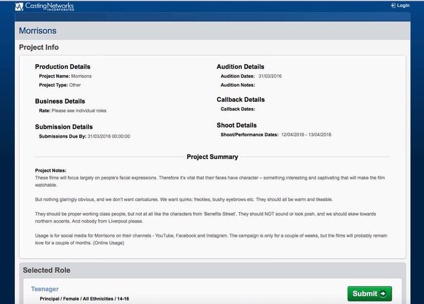Click Submissions Due By date 31/03/2016 00:00:00
424x304 pixels.
(x=109, y=136)
